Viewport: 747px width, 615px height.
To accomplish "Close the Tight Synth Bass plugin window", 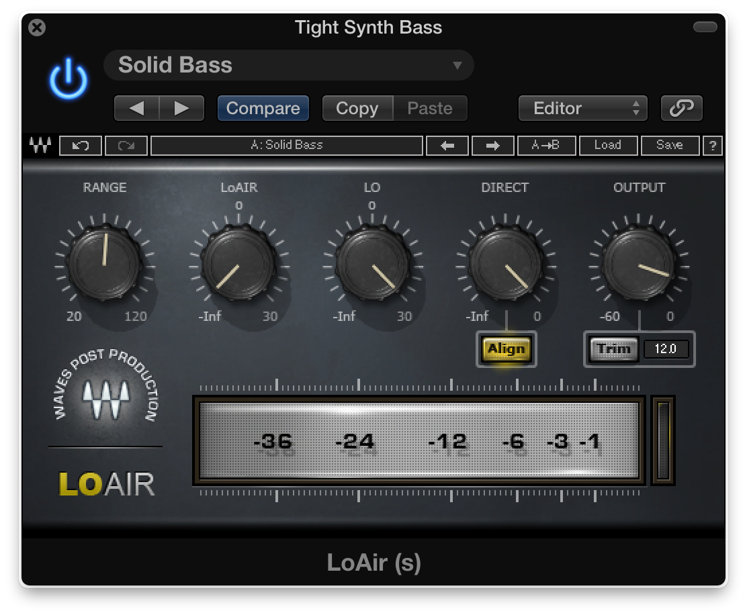I will (x=37, y=28).
